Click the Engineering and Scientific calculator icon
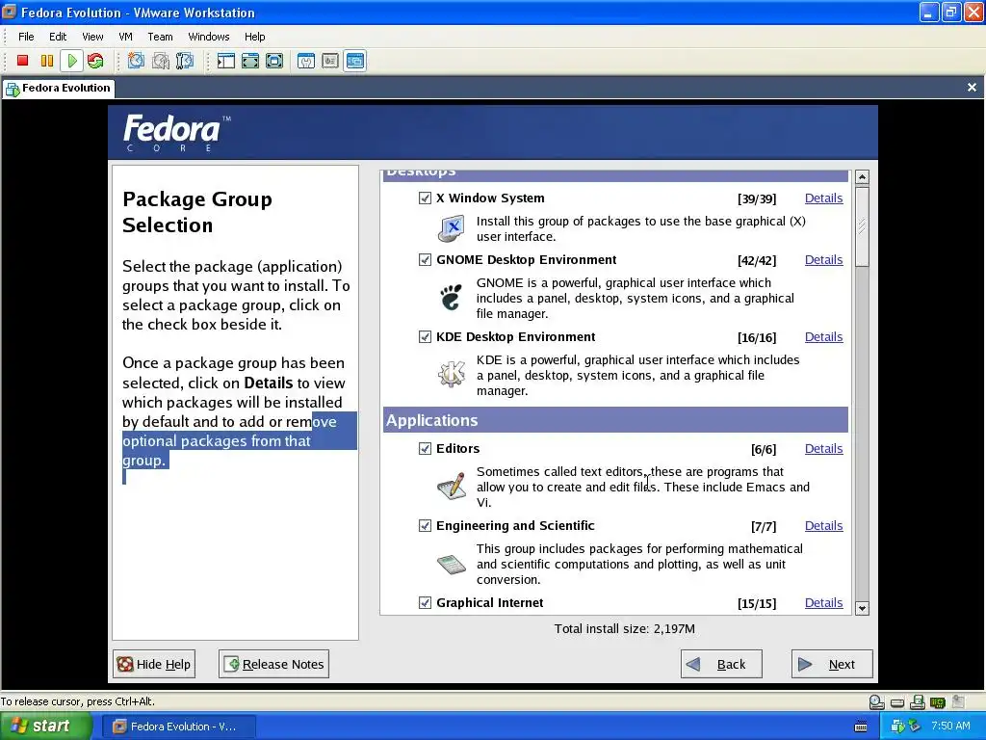The width and height of the screenshot is (986, 740). (x=452, y=564)
